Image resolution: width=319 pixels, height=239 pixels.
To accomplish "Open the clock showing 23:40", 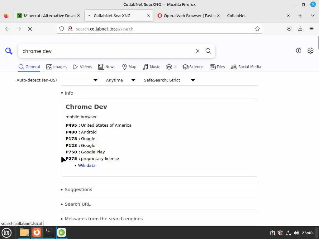I will coord(307,233).
